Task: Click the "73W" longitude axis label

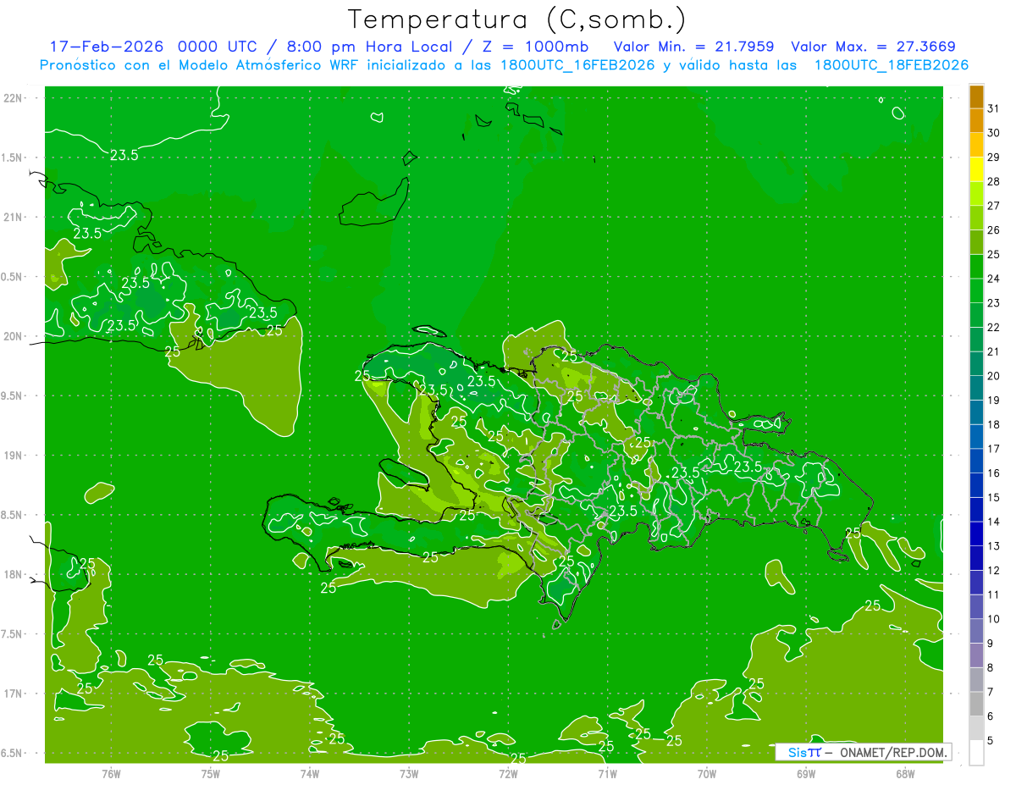Action: click(x=409, y=773)
